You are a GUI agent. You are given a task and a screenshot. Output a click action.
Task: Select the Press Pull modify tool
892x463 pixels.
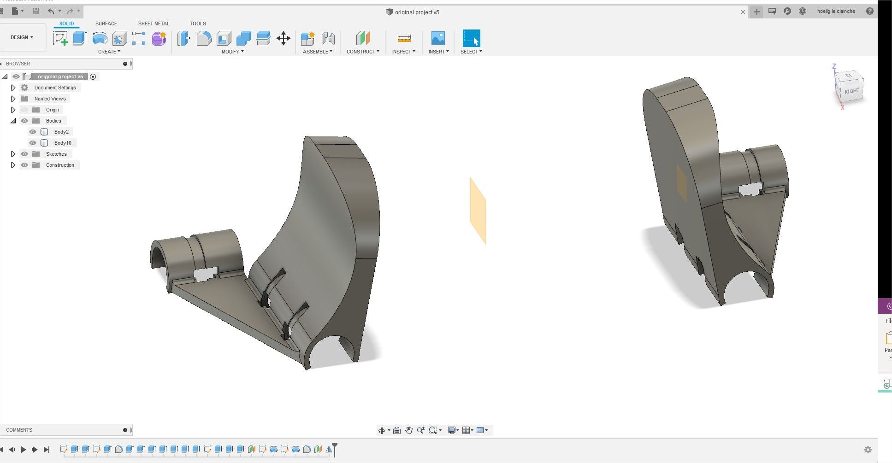pyautogui.click(x=183, y=39)
